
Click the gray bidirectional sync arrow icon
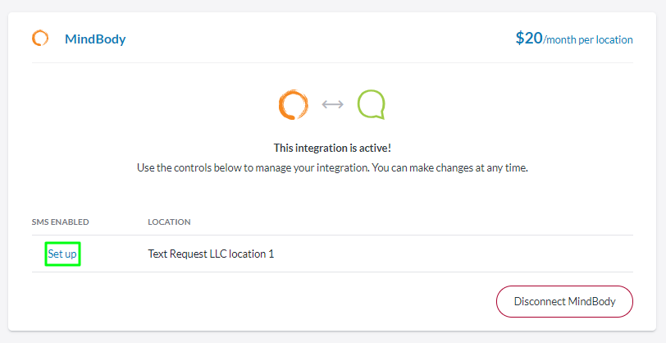coord(332,104)
